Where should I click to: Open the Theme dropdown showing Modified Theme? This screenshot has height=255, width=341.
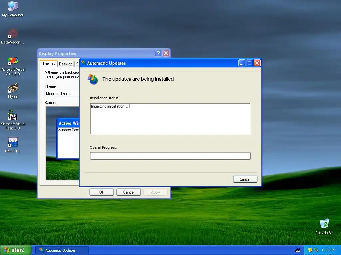[62, 93]
